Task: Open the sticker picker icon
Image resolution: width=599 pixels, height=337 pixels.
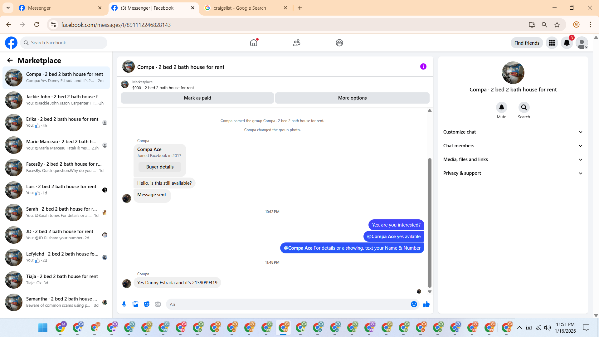Action: [147, 304]
